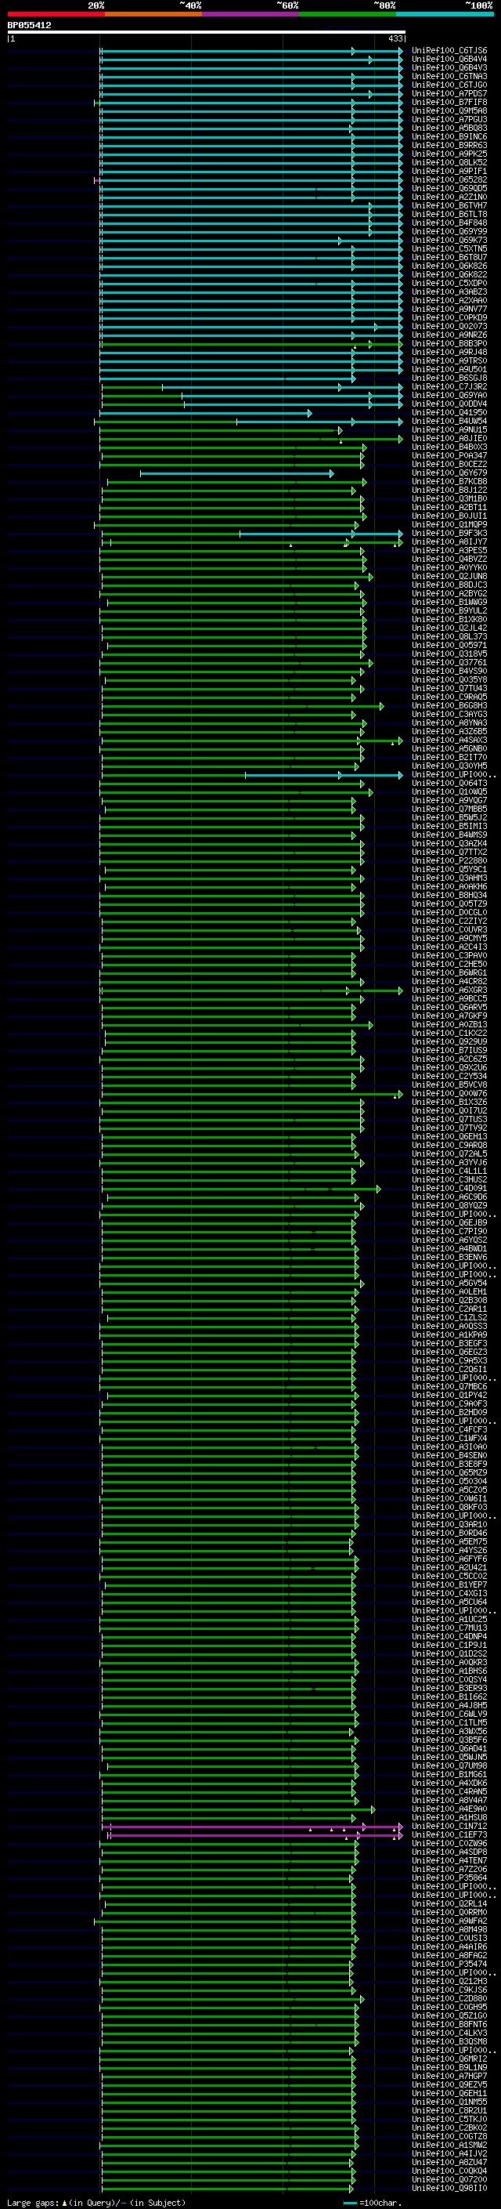
Task: Click the UniRef100_B6G8H3 label
Action: point(449,706)
